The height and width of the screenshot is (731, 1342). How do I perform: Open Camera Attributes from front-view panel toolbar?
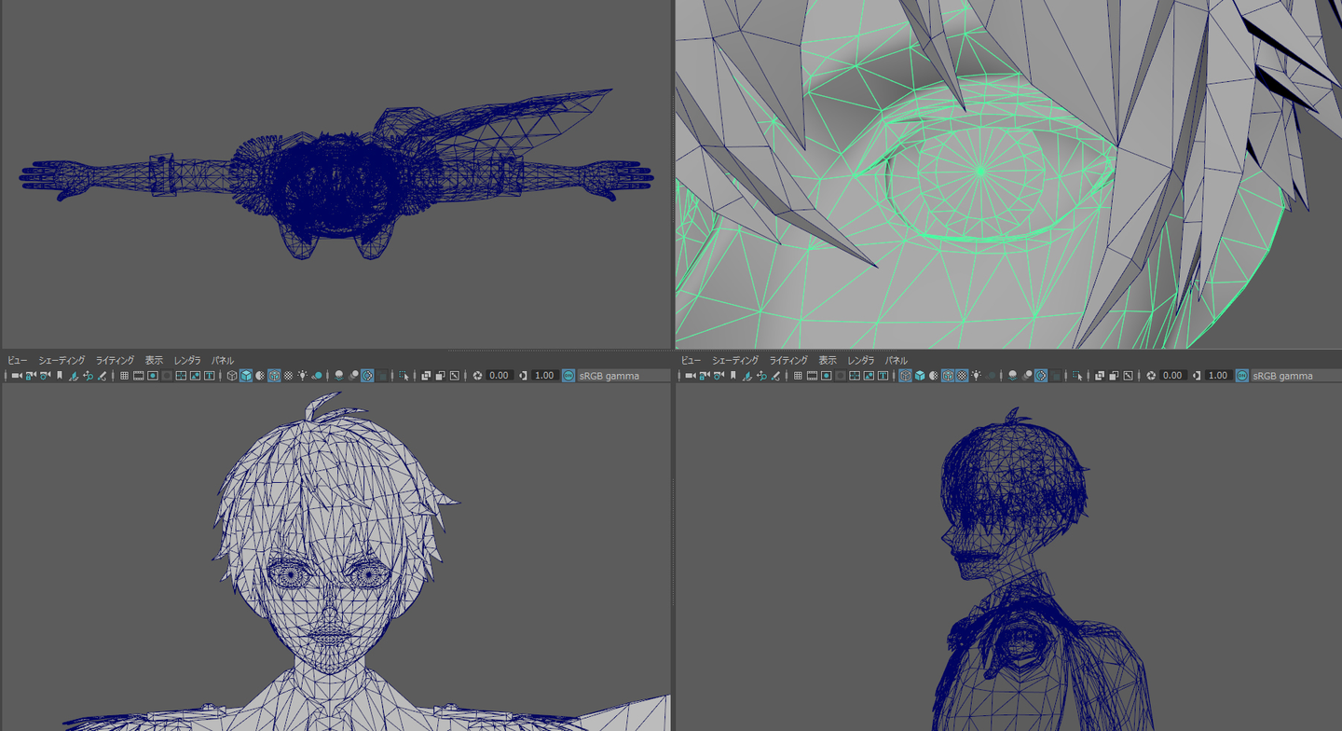(45, 376)
